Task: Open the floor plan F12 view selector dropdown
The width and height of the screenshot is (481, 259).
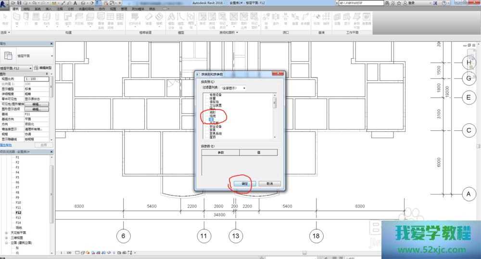Action: pos(30,68)
